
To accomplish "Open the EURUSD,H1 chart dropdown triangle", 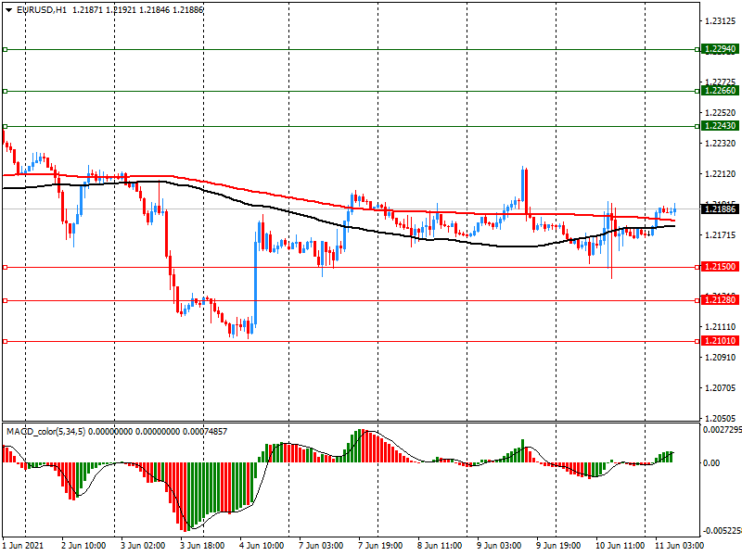I will pyautogui.click(x=9, y=10).
